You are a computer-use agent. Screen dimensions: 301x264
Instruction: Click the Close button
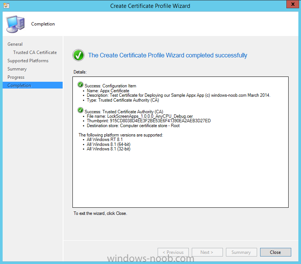click(275, 252)
